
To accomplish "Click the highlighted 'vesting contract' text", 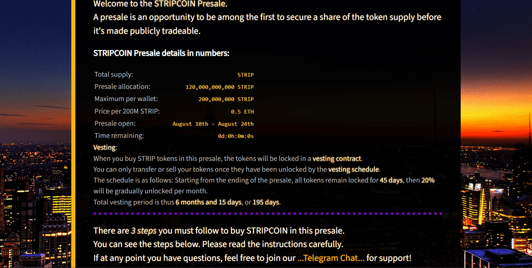I will pos(337,159).
